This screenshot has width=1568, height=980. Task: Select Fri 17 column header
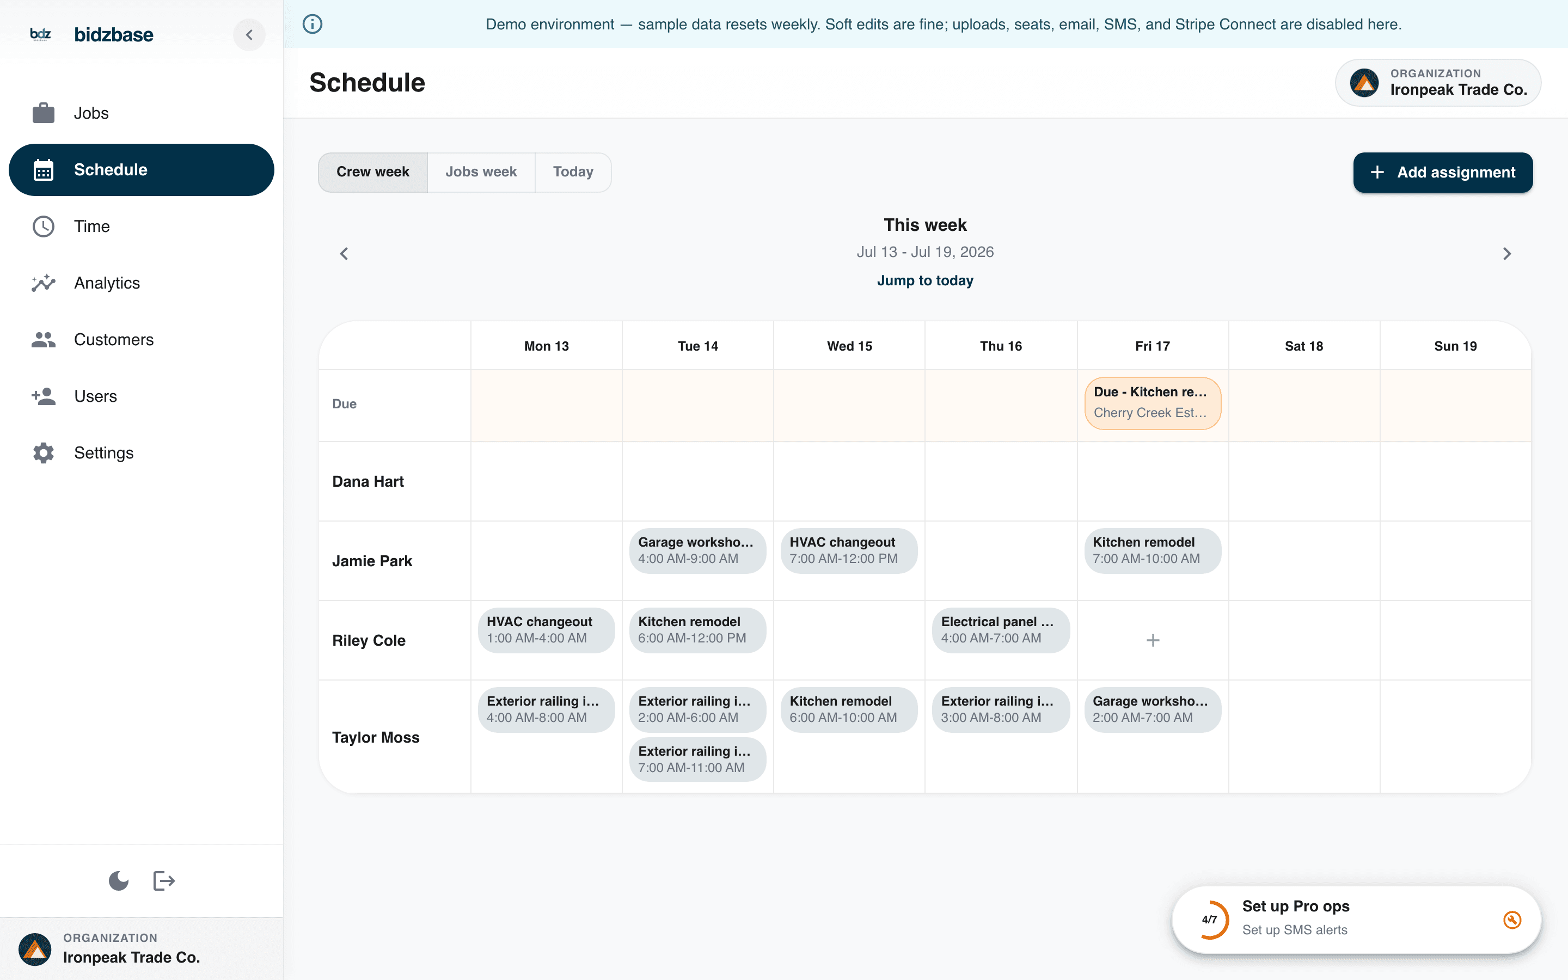coord(1153,346)
